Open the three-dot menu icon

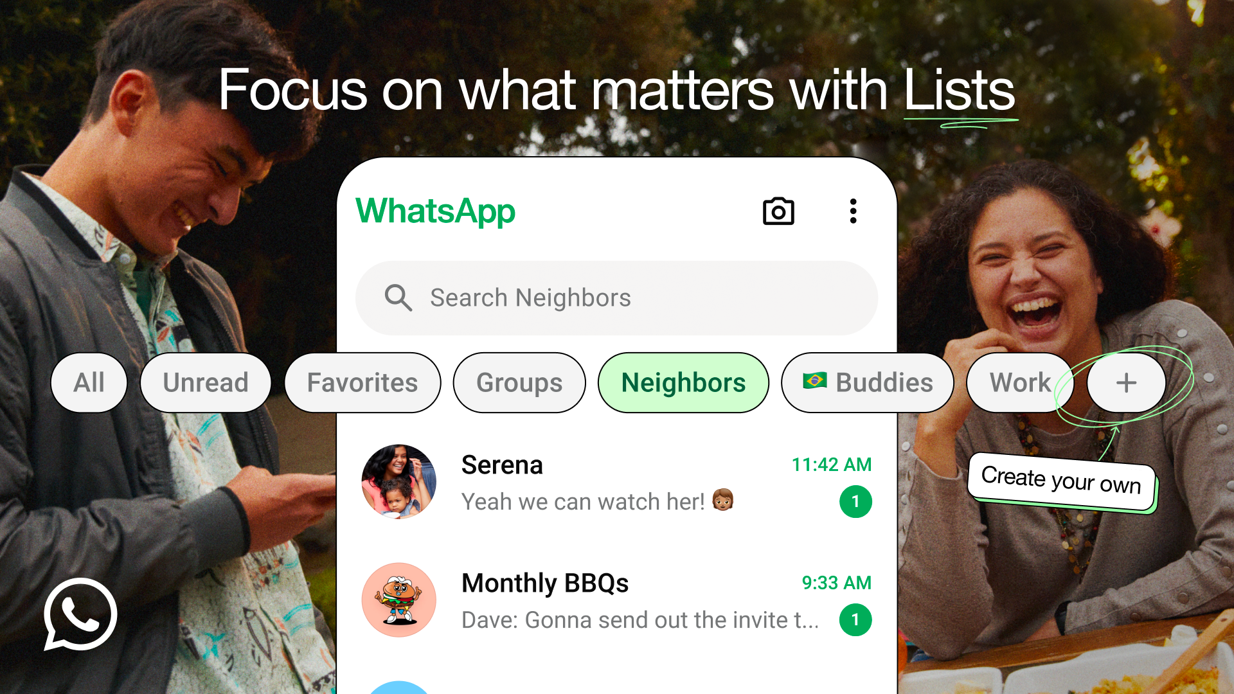pos(854,212)
